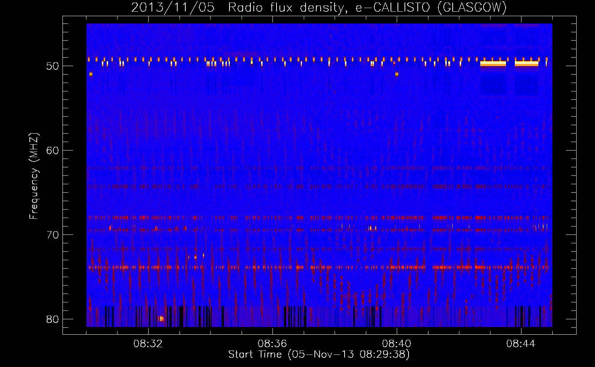
Task: Click the '50' frequency tick label
Action: [53, 66]
